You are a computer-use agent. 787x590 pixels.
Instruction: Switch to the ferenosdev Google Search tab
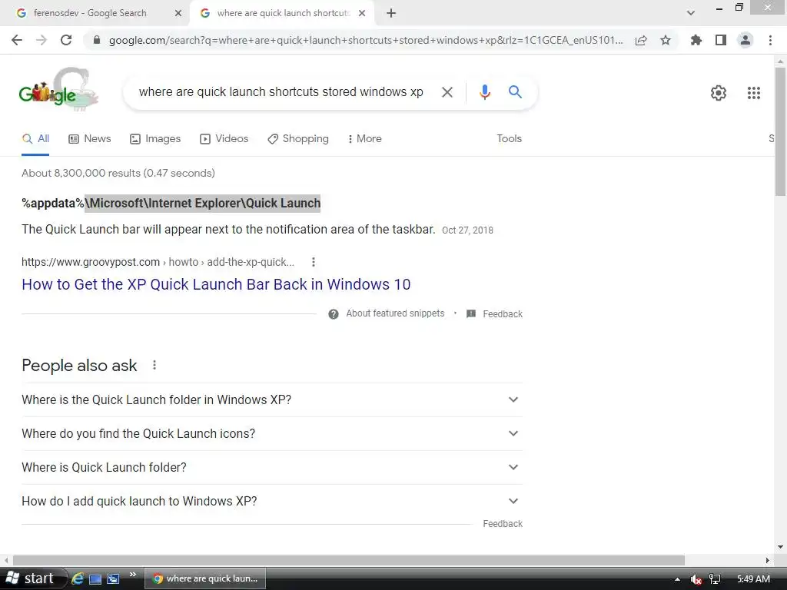point(91,13)
